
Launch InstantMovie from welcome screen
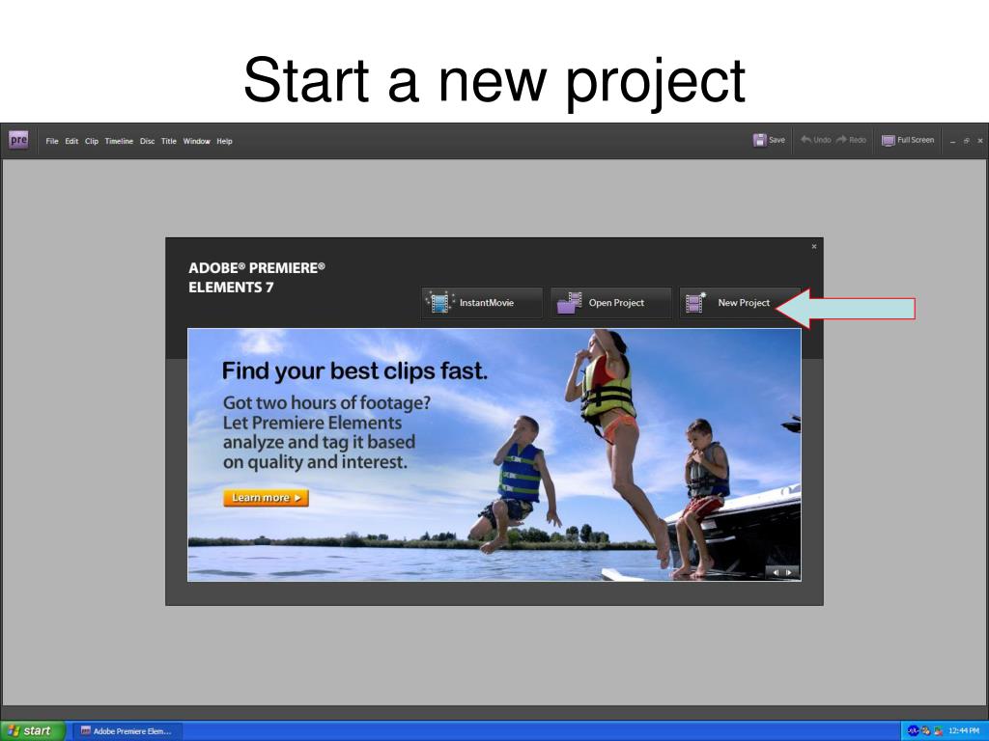point(482,302)
